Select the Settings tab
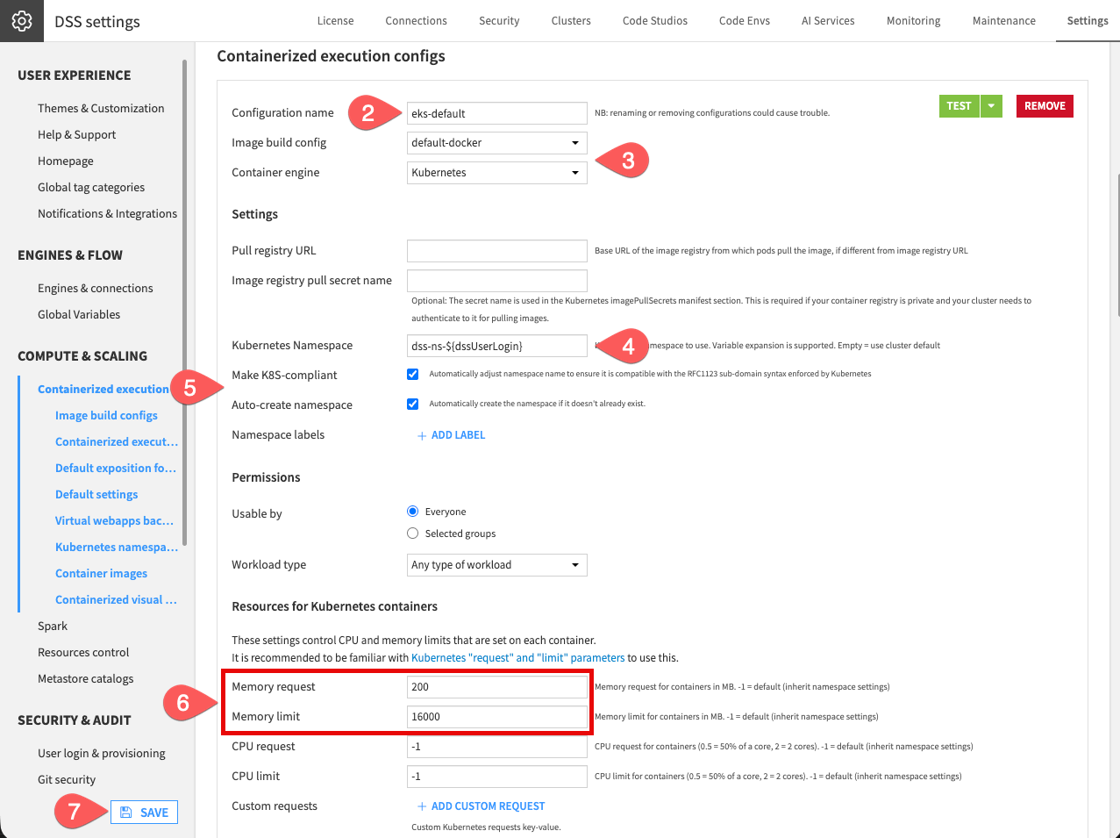Viewport: 1120px width, 838px height. [1088, 21]
